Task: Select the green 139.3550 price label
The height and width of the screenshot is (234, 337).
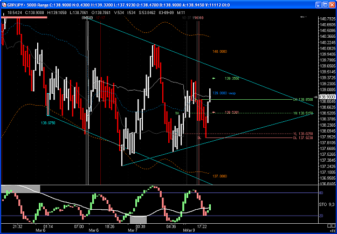Action: pos(232,79)
